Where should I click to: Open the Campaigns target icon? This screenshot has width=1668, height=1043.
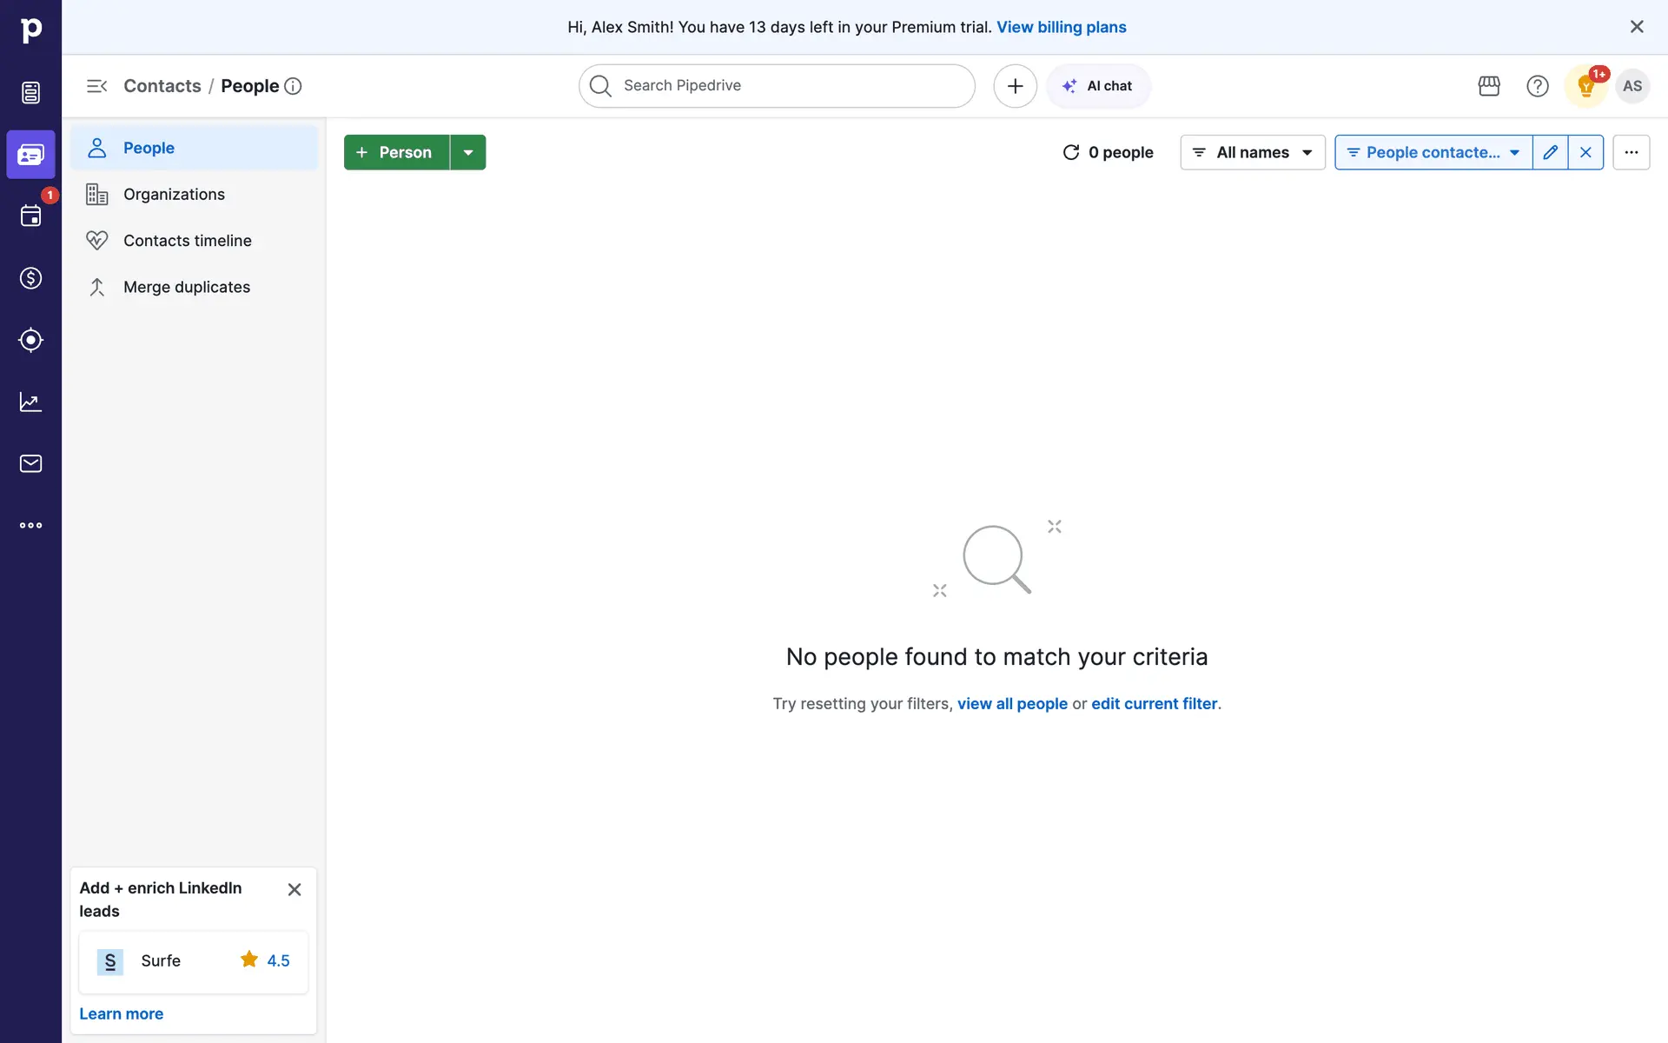coord(30,340)
